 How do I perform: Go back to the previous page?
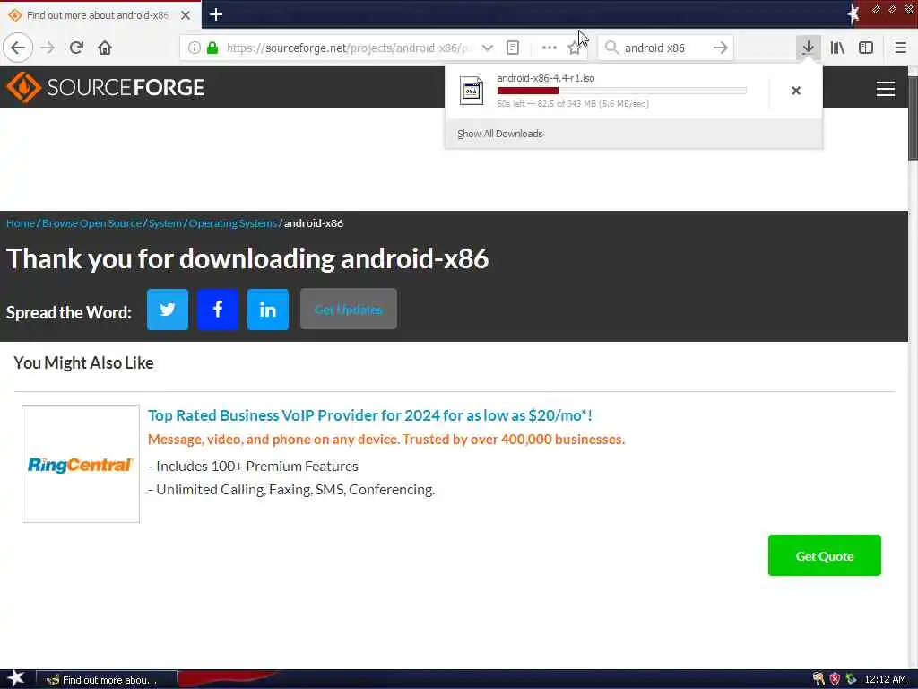[18, 48]
